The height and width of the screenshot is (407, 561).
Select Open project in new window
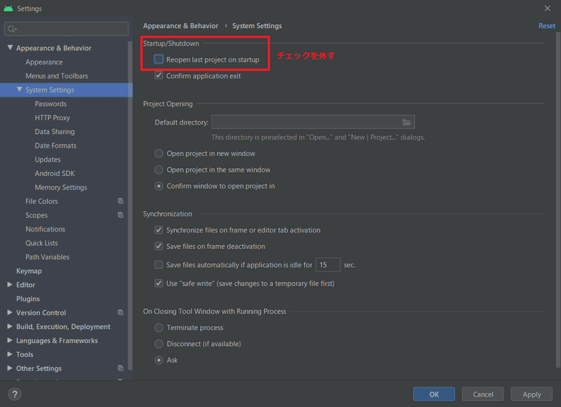tap(159, 153)
